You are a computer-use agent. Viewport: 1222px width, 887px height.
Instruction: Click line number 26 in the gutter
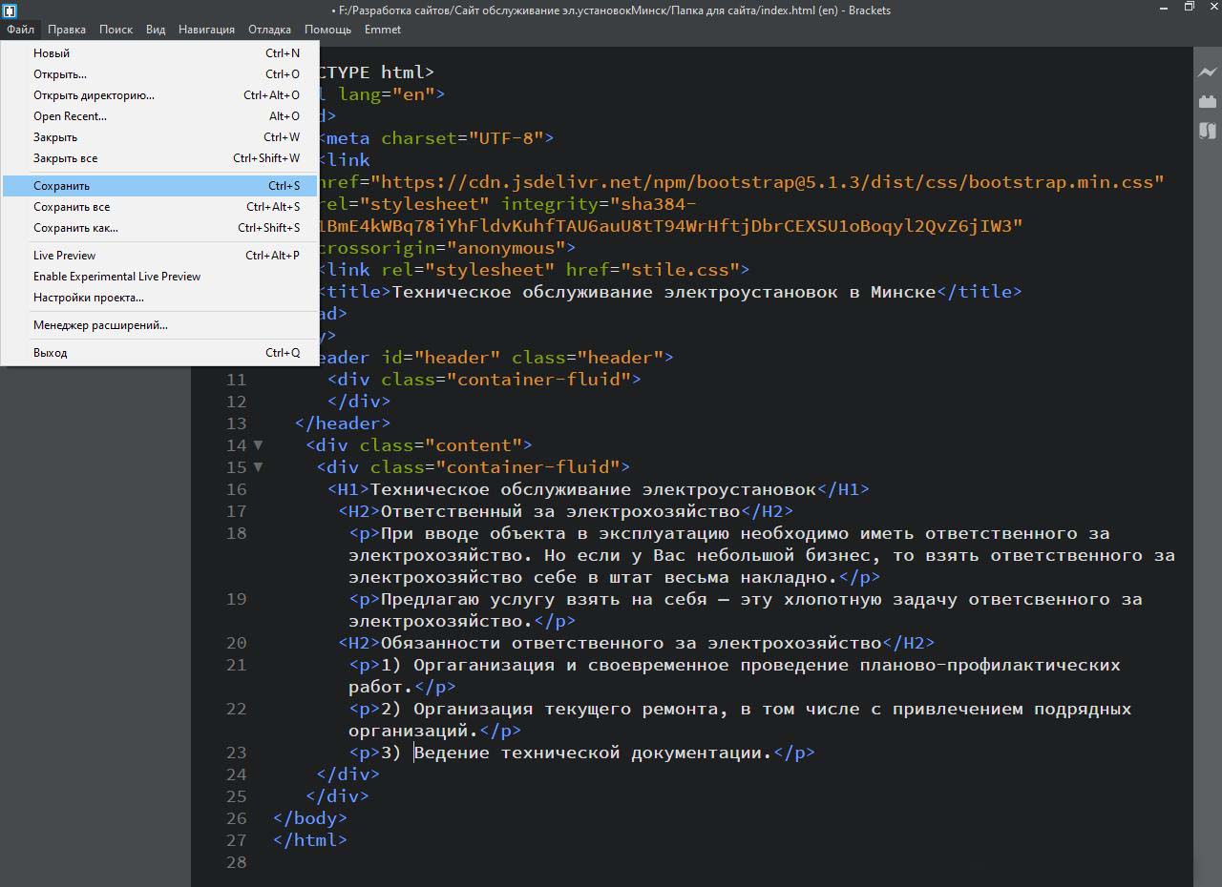click(236, 818)
